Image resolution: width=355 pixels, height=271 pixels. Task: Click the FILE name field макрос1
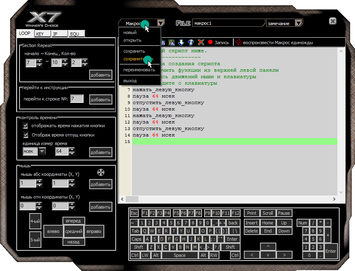tap(228, 23)
